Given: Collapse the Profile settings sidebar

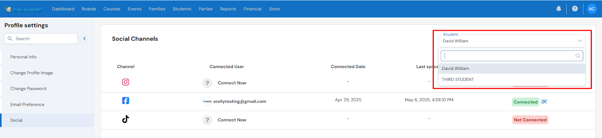Looking at the screenshot, I should [x=85, y=38].
